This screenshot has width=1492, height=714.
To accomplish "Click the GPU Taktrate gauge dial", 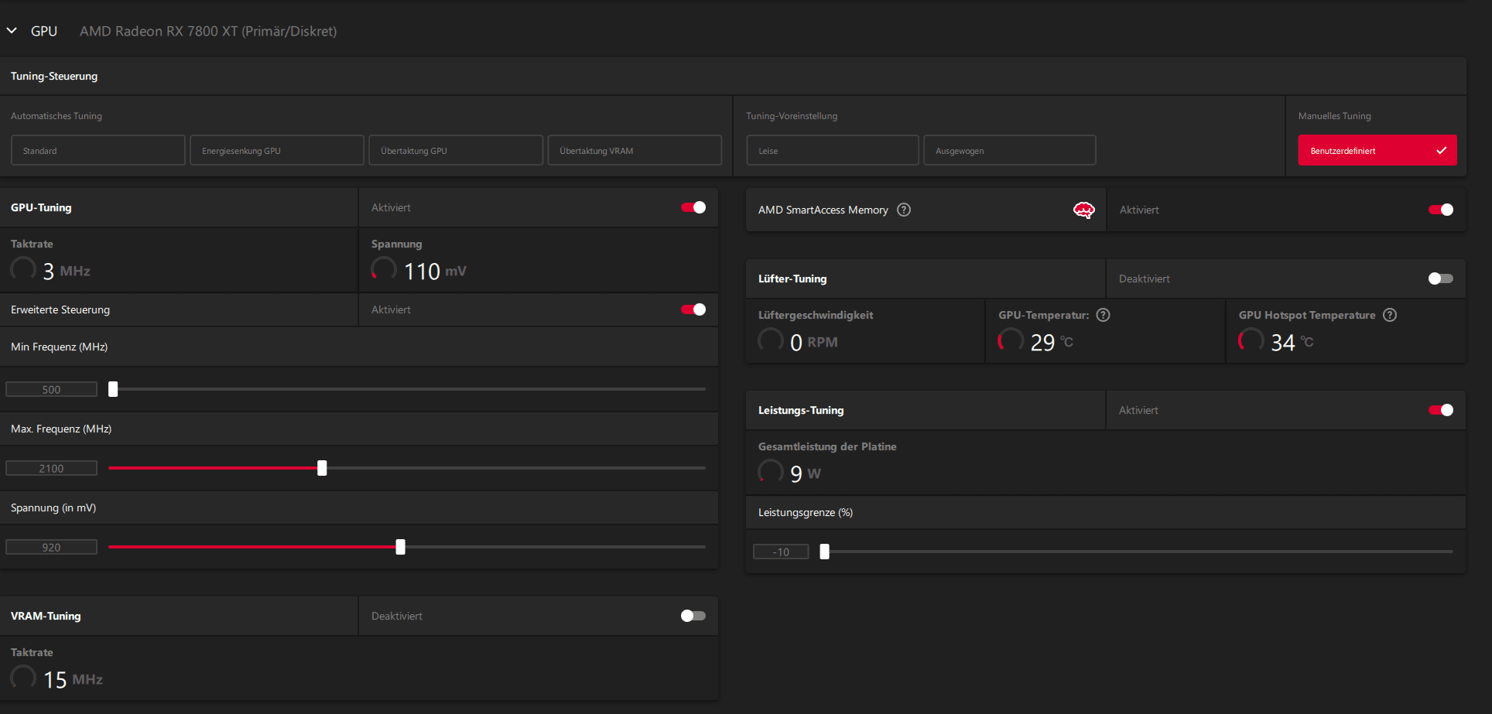I will coord(23,269).
